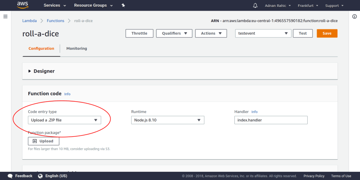Open Function code Info link

coord(67,94)
